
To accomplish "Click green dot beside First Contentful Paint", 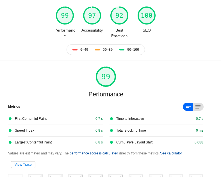I will (10, 119).
